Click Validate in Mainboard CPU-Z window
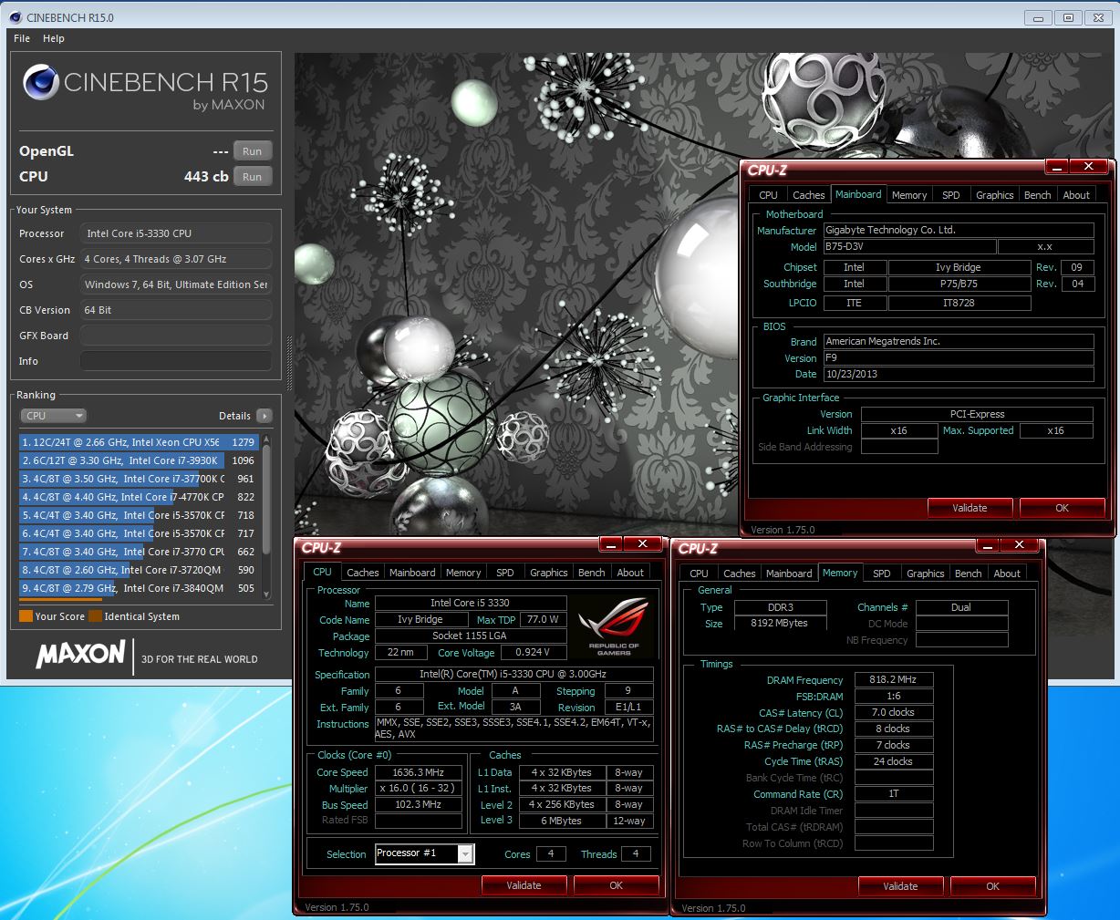 (970, 508)
